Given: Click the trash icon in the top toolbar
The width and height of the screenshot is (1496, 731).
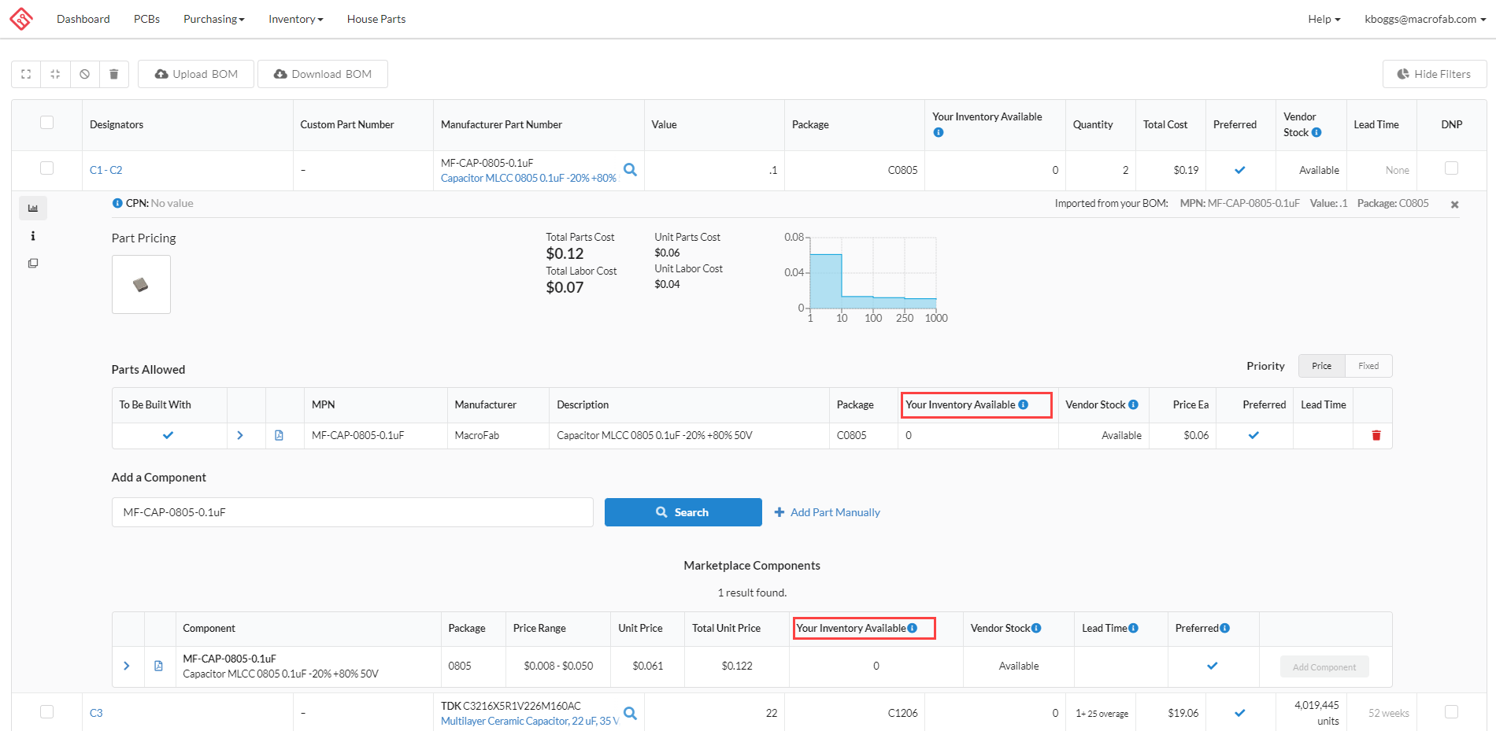Looking at the screenshot, I should tap(113, 74).
